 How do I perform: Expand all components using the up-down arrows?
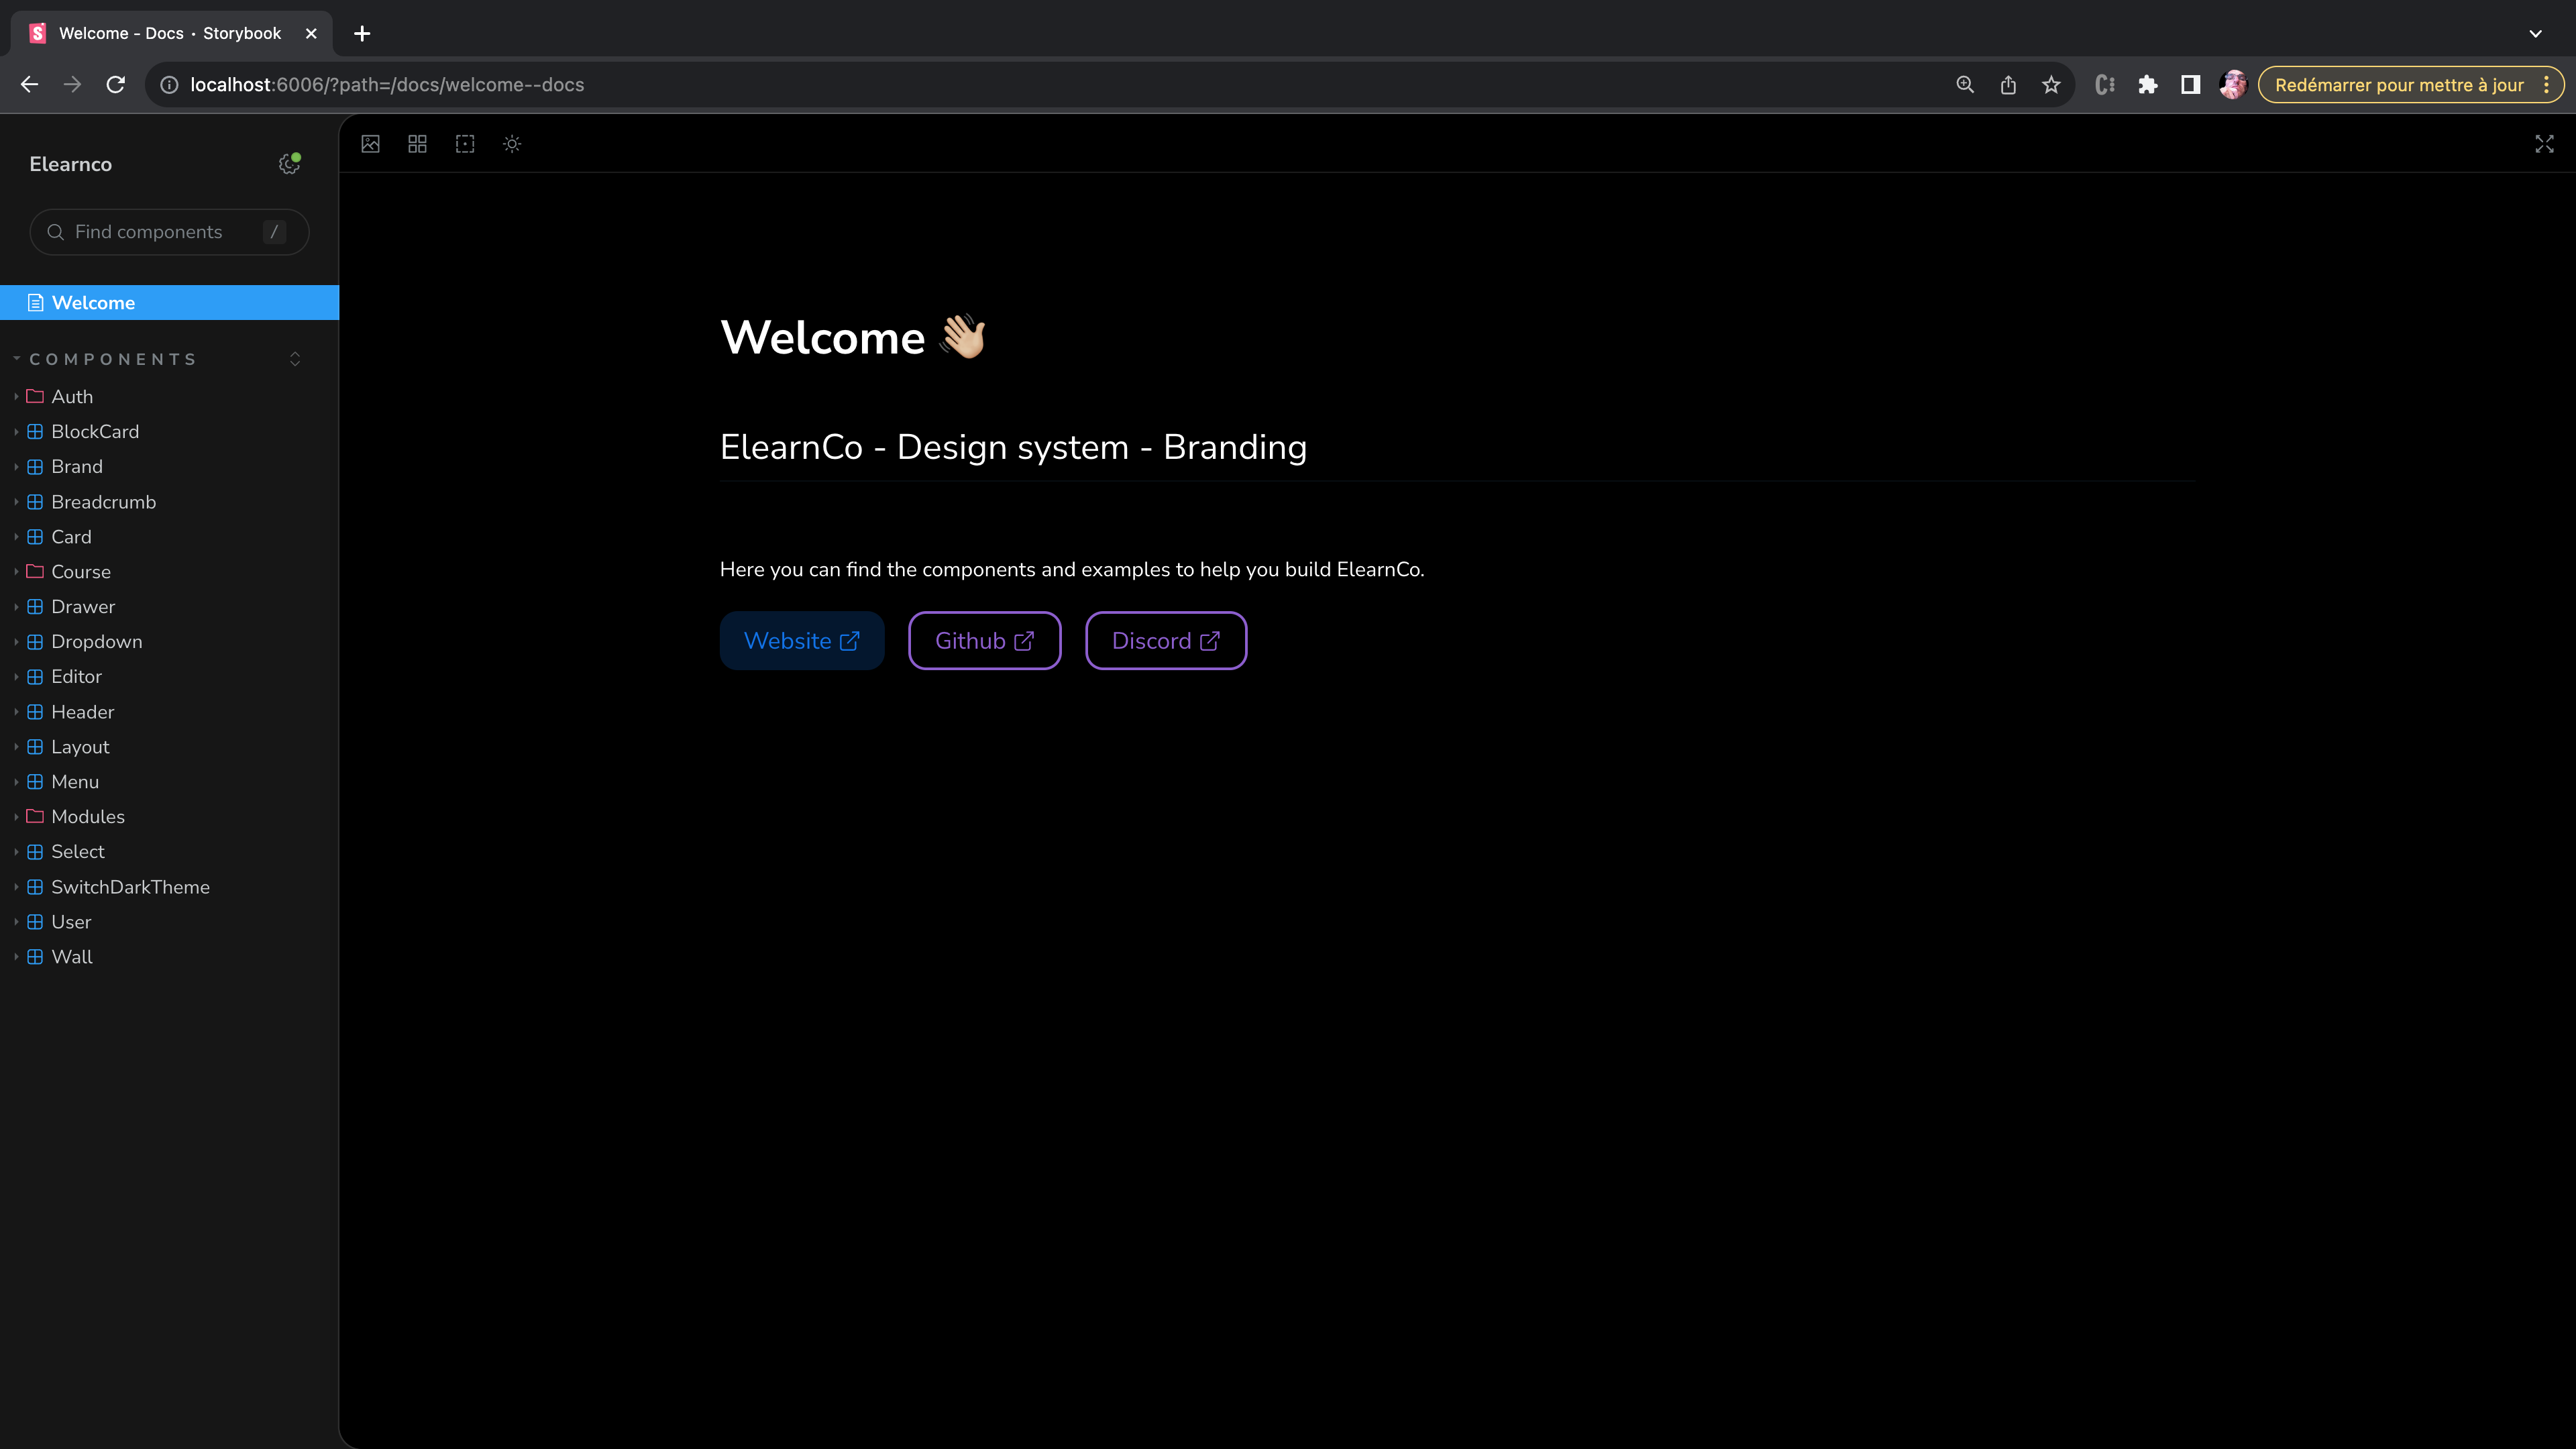point(295,359)
